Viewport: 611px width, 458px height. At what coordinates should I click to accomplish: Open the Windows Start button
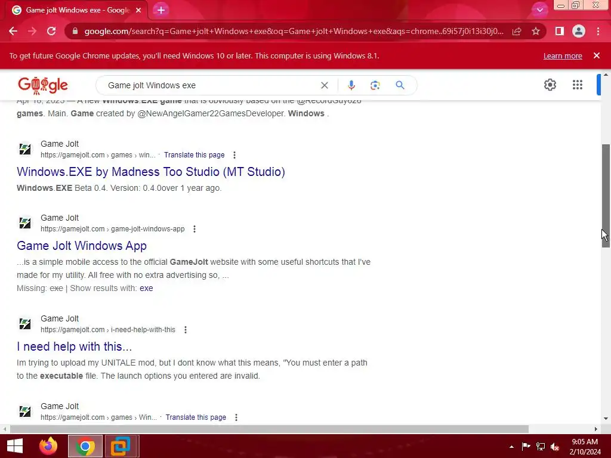15,446
